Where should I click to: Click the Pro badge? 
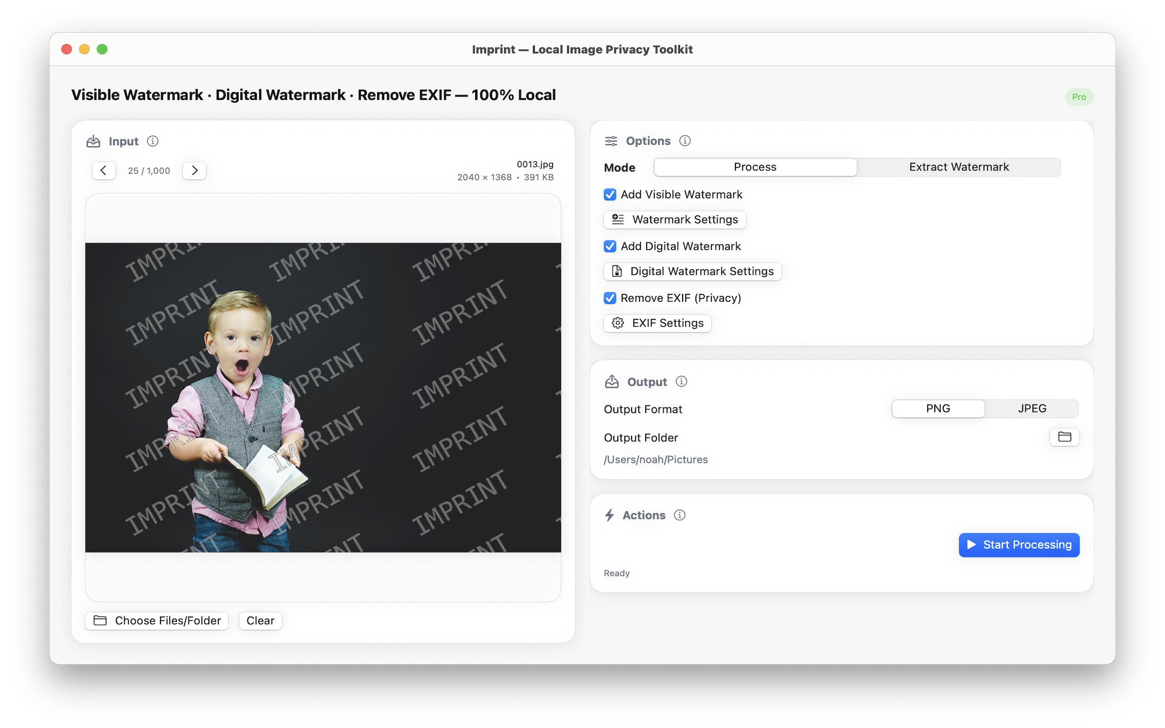[1079, 97]
